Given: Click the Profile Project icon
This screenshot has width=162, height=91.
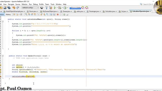Looking at the screenshot, I should pyautogui.click(x=65, y=8).
